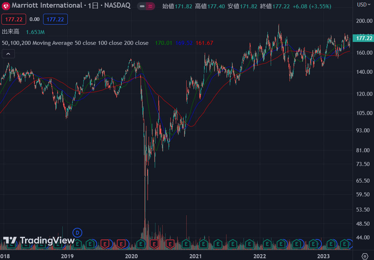This screenshot has height=260, width=374.
Task: Click the last green E earnings marker
Action: (344, 244)
